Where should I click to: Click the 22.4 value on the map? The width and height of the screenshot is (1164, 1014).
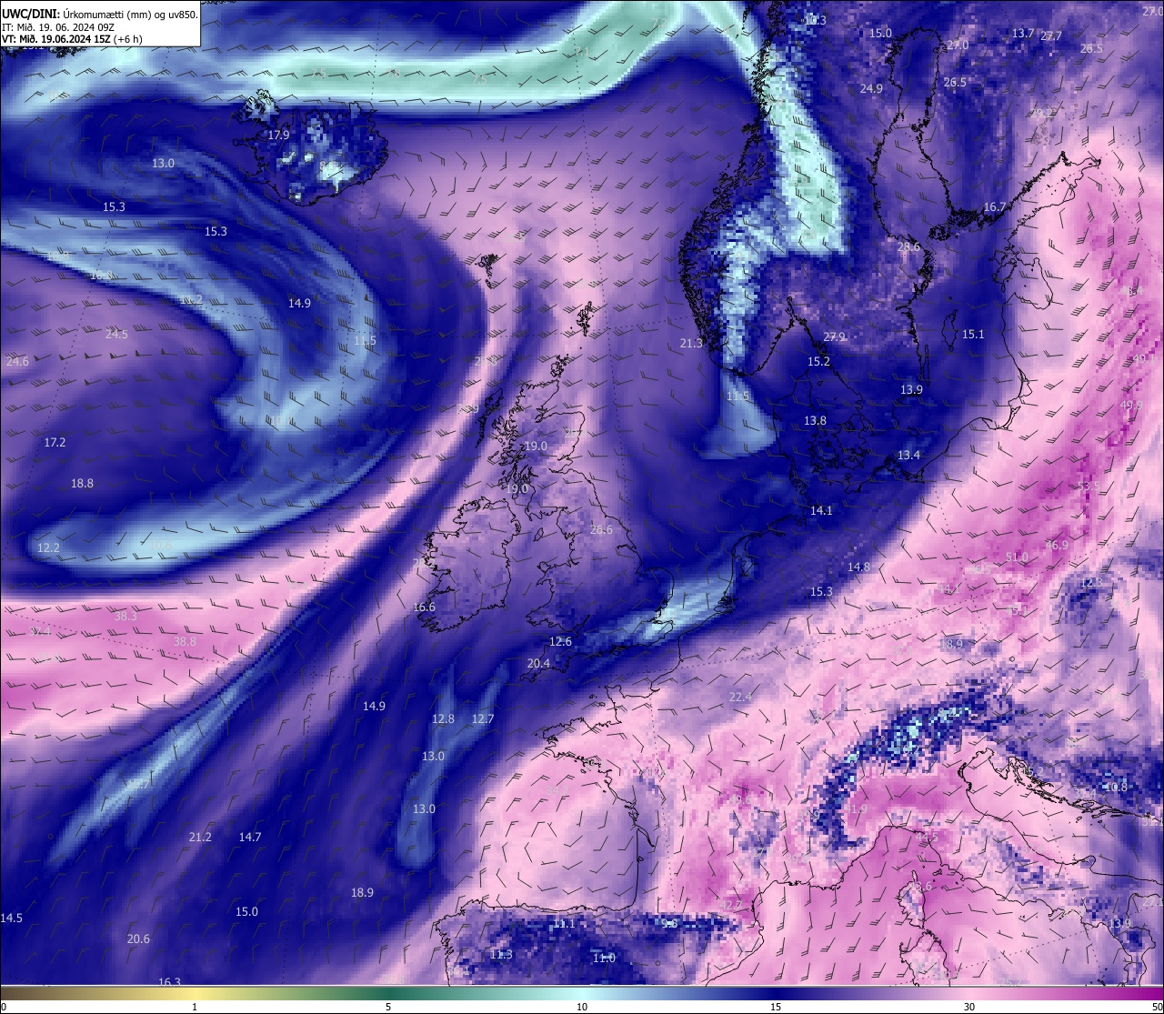740,697
